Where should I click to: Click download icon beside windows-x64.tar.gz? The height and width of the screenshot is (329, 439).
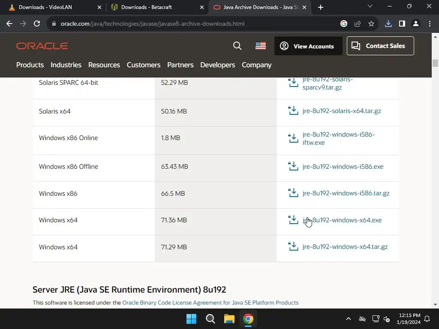293,246
